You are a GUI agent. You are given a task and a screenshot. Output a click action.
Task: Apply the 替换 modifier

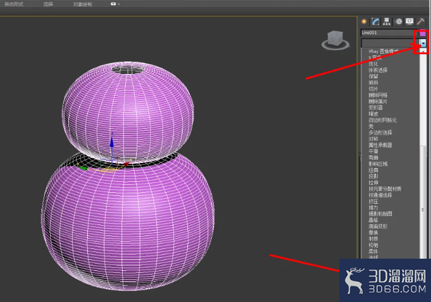(x=373, y=232)
